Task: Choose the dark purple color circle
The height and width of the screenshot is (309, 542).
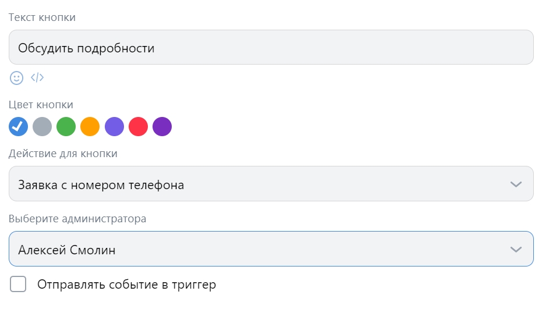Action: point(162,126)
